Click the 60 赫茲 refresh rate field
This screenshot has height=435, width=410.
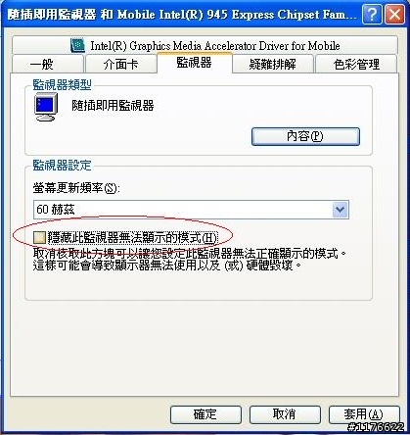(x=191, y=210)
